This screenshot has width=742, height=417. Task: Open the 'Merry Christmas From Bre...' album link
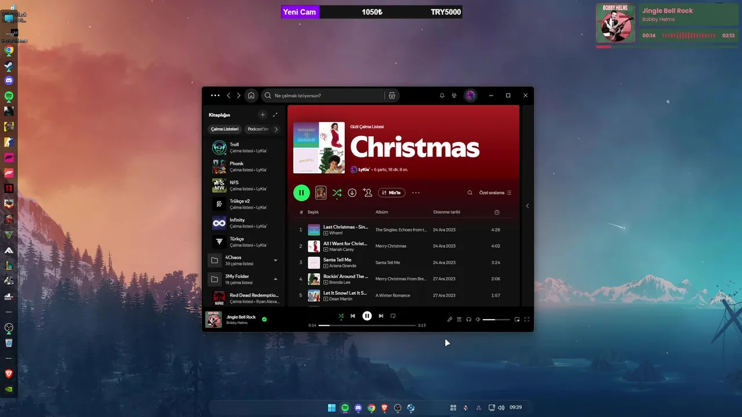tap(401, 279)
